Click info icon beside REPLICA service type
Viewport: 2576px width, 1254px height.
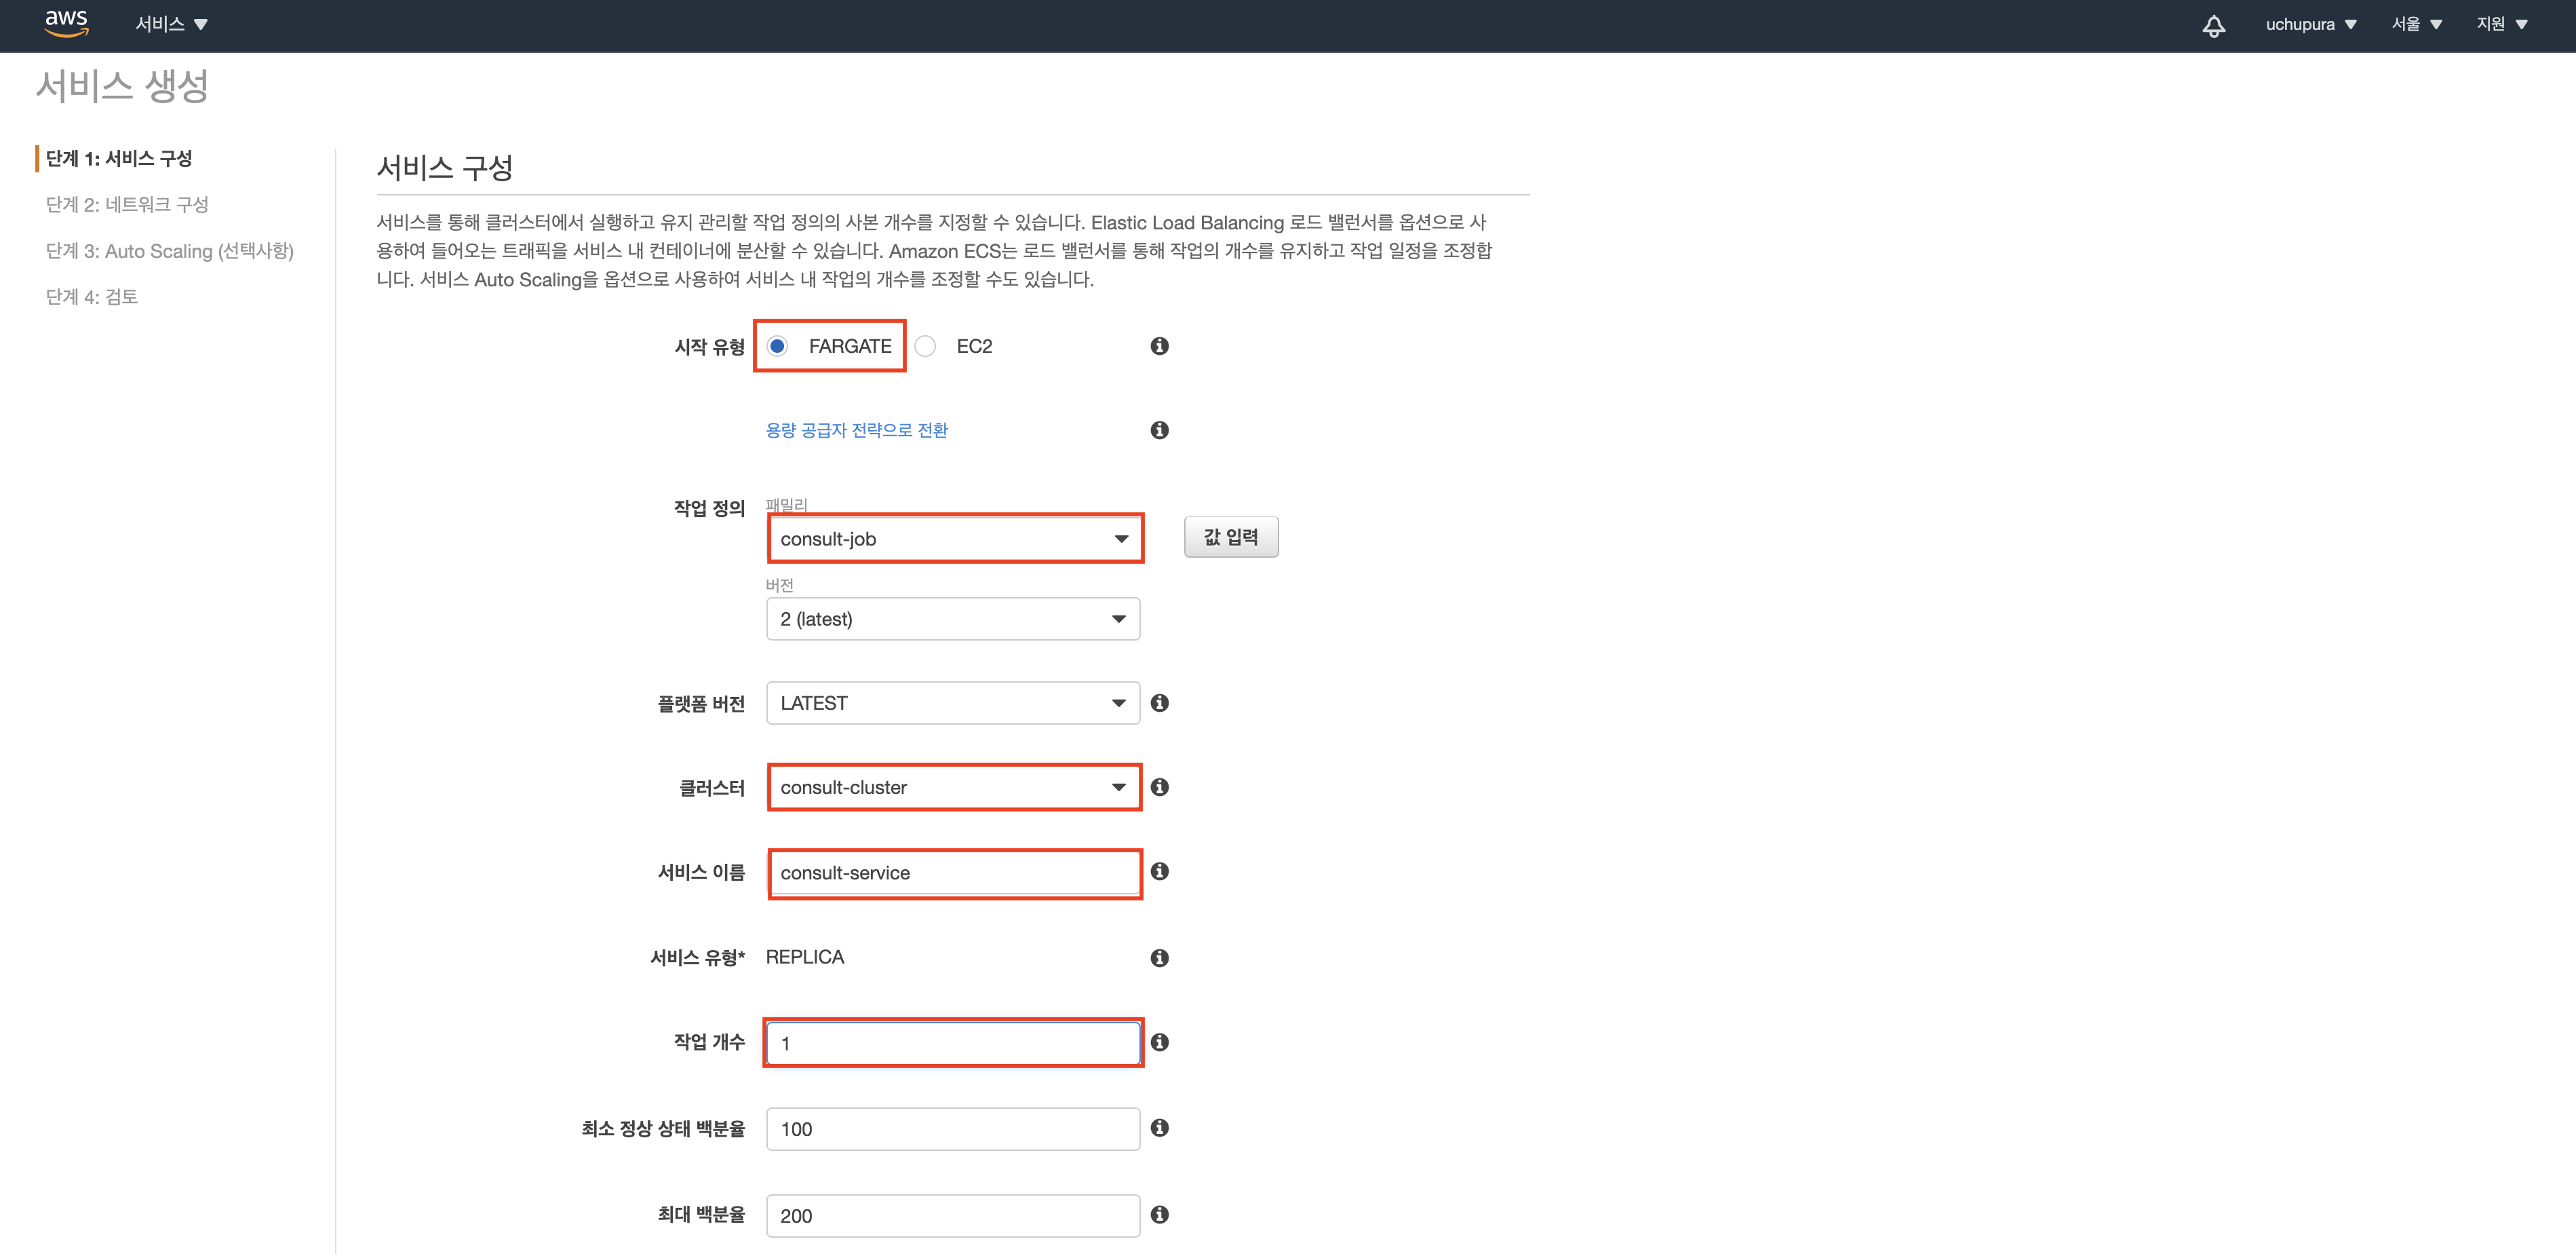pos(1159,957)
